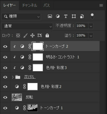
Task: Select group name 花びら
Action: tap(29, 77)
